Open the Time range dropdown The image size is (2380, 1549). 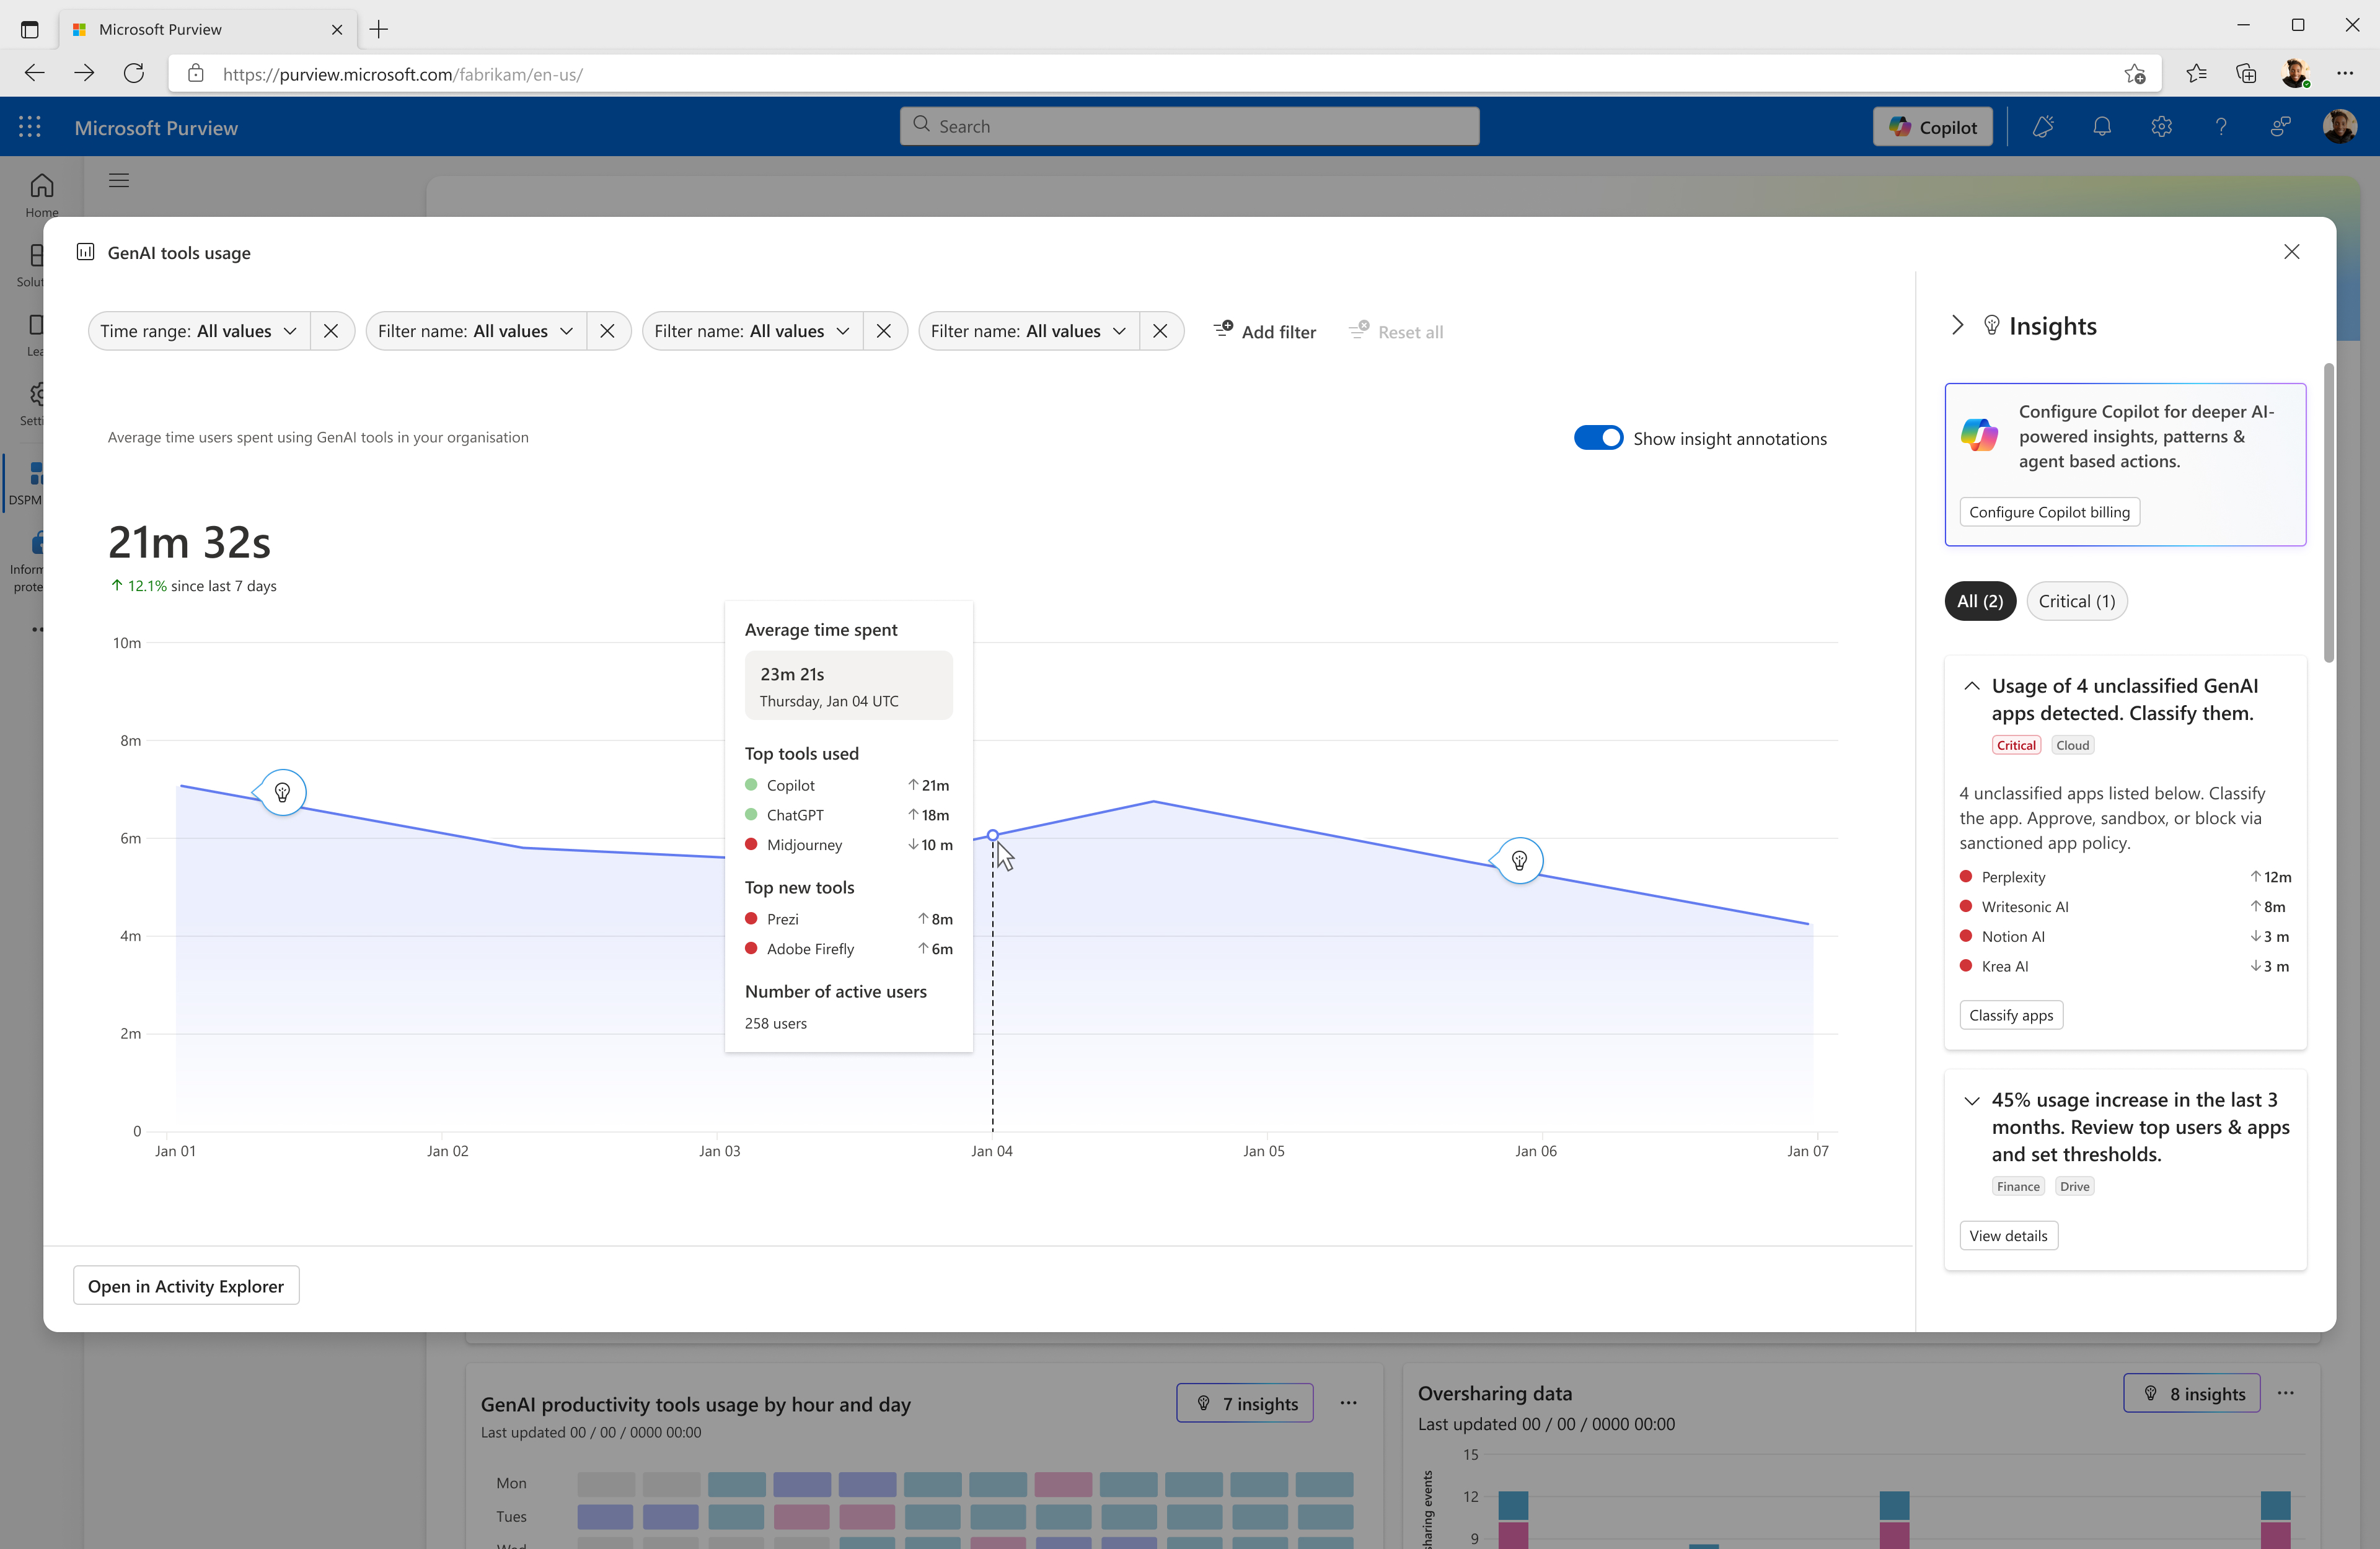(199, 331)
